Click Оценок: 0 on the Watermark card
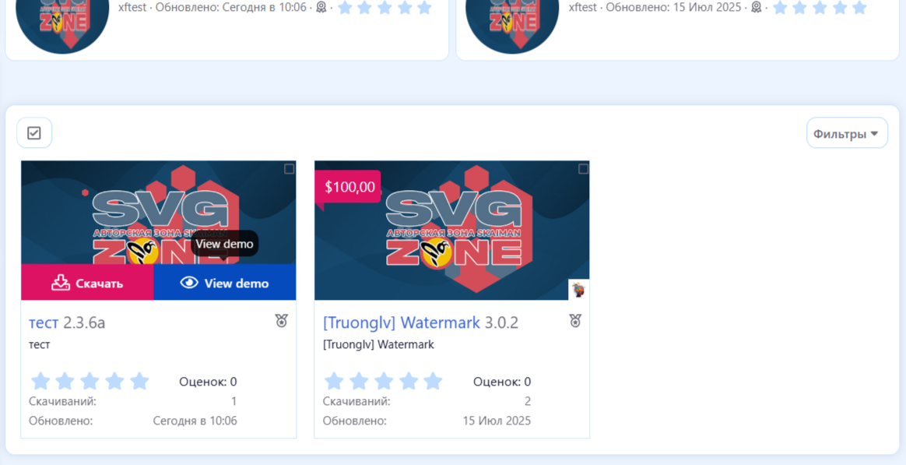 502,382
